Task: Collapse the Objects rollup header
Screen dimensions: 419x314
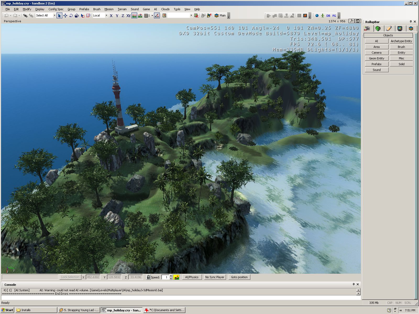Action: coord(388,35)
